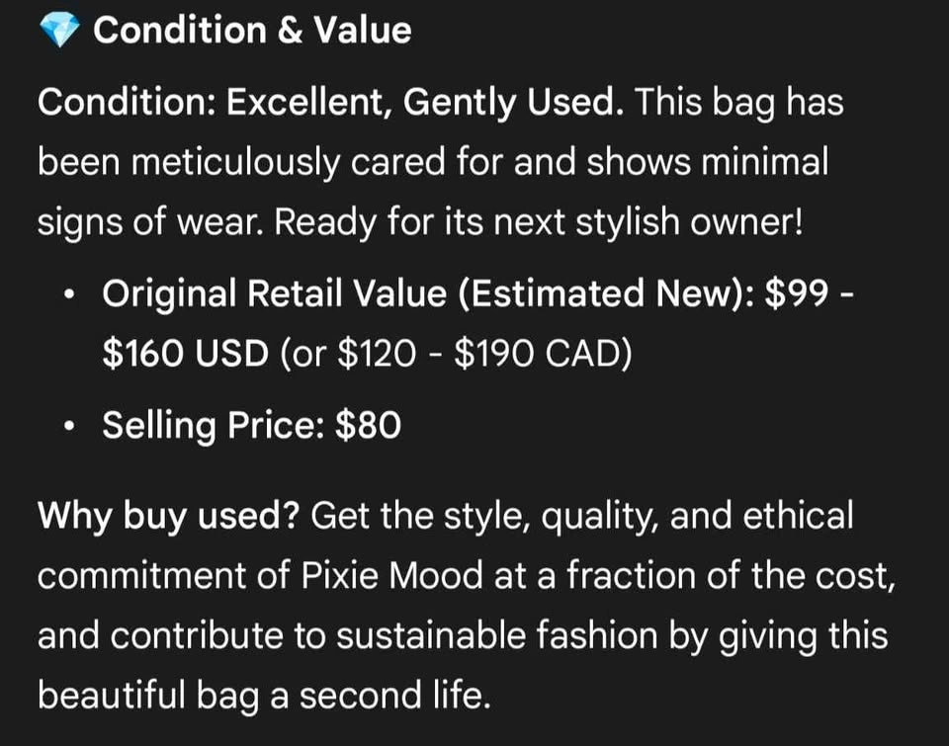Click the bullet before Original Retail Value
The image size is (949, 746).
67,294
